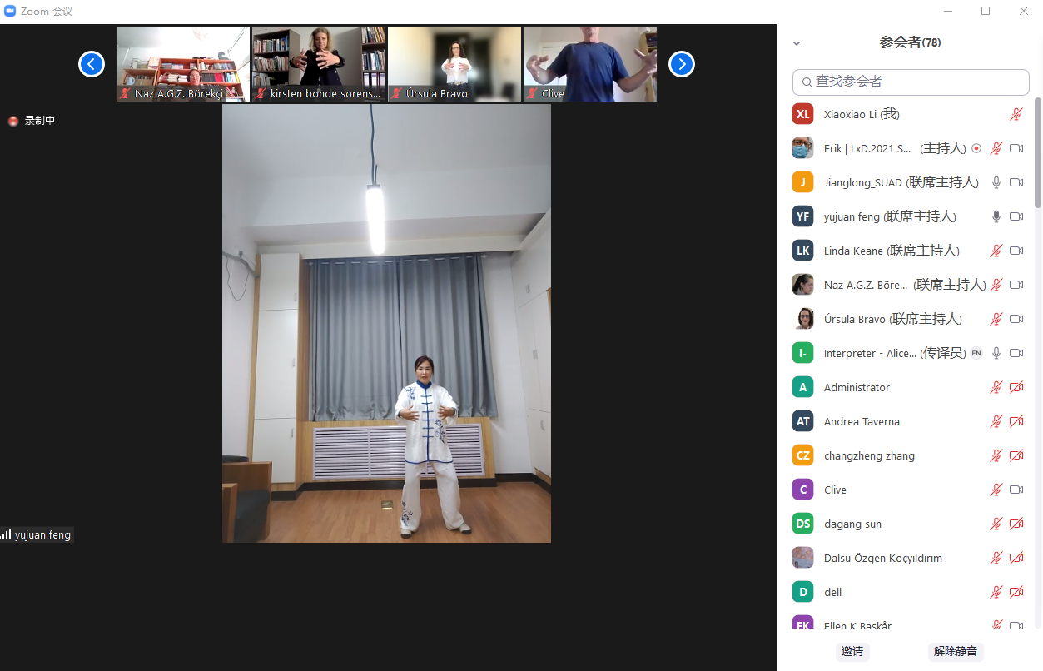Click the 邀请 invite button
The image size is (1043, 671).
(x=852, y=651)
